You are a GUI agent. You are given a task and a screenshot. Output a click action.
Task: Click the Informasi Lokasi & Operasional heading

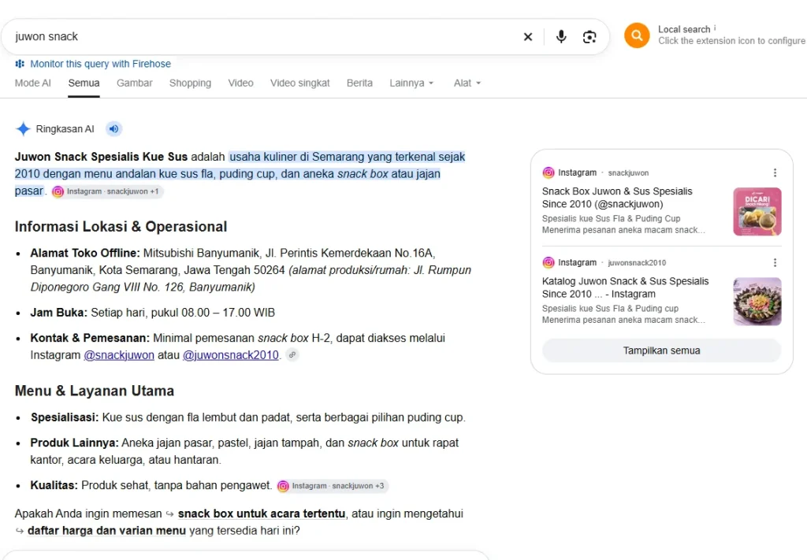(121, 227)
